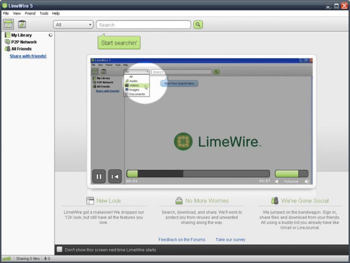Open the Take our survey link

(x=230, y=240)
